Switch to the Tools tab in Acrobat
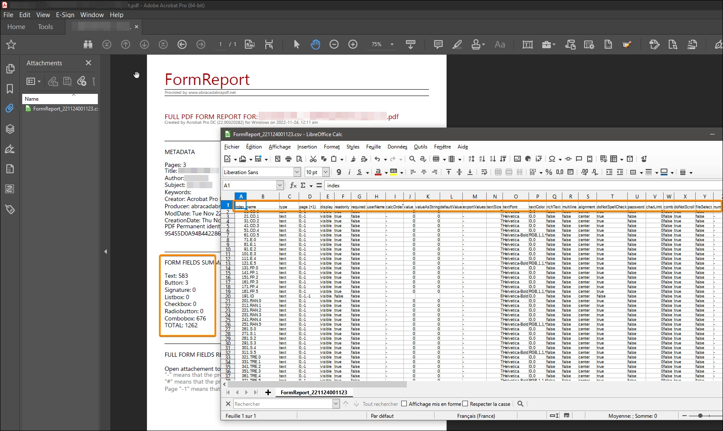723x431 pixels. click(45, 26)
